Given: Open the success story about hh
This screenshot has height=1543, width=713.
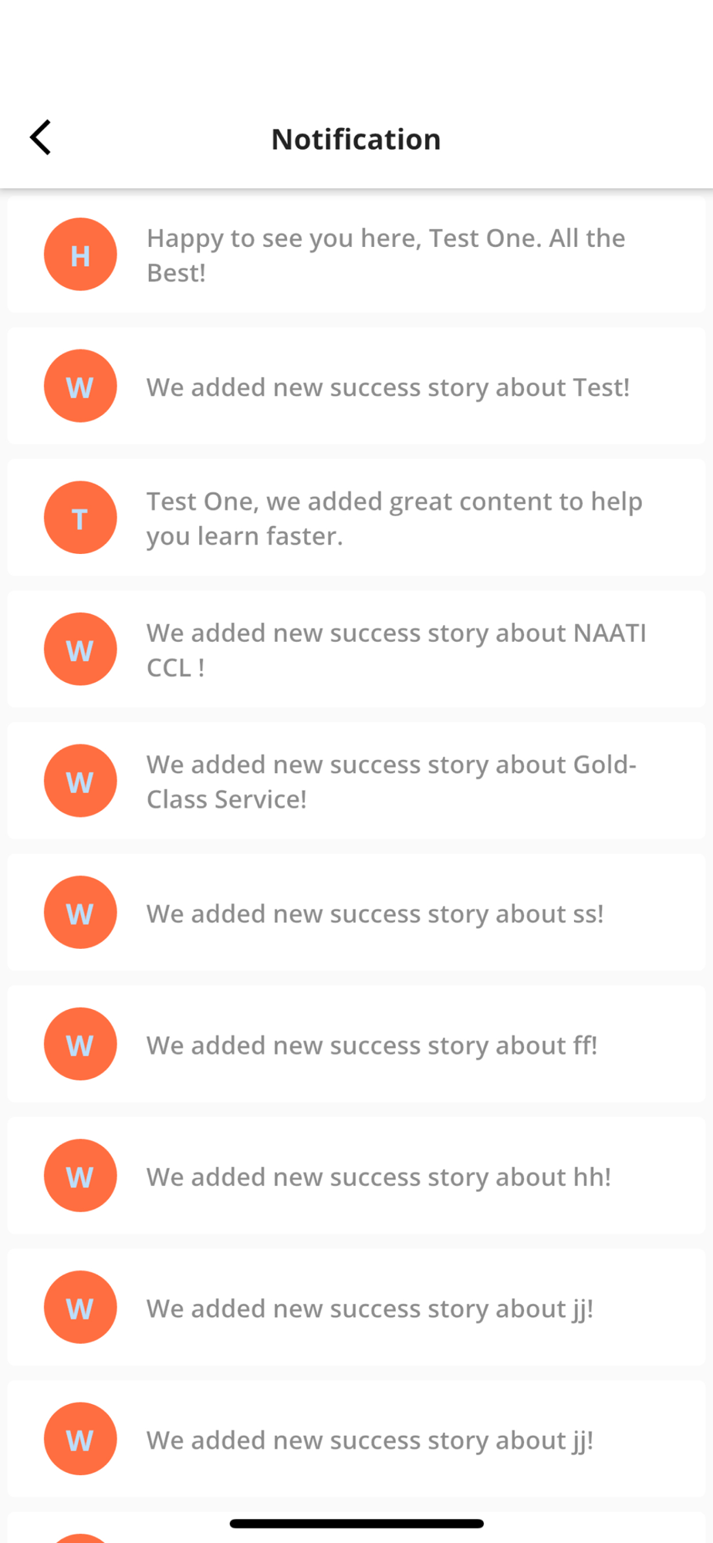Looking at the screenshot, I should tap(356, 1176).
